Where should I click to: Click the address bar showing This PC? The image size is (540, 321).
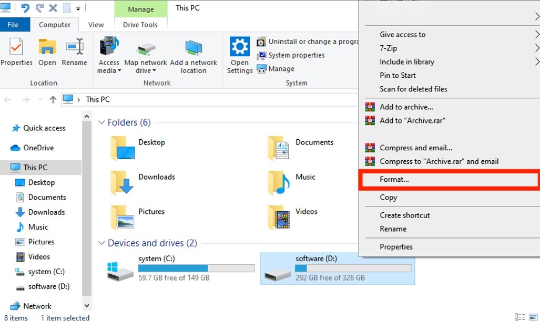pos(210,99)
